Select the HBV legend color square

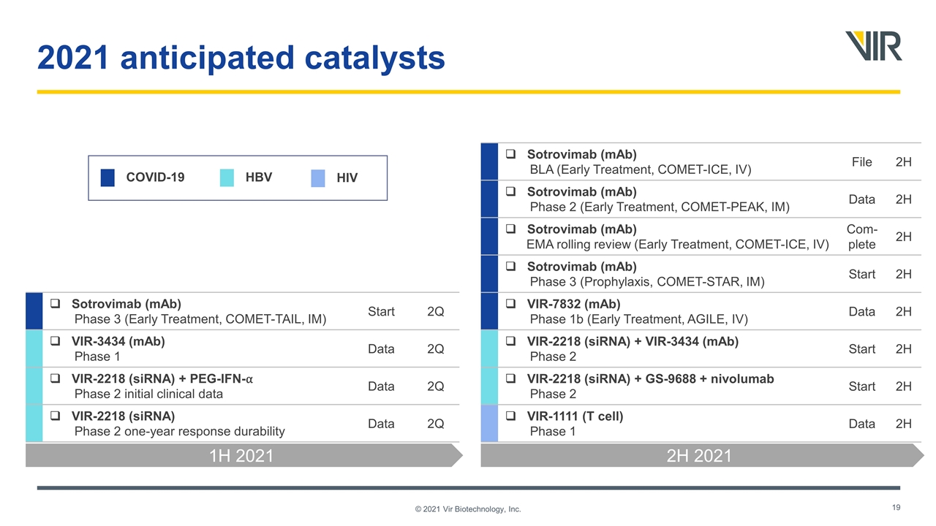coord(227,178)
